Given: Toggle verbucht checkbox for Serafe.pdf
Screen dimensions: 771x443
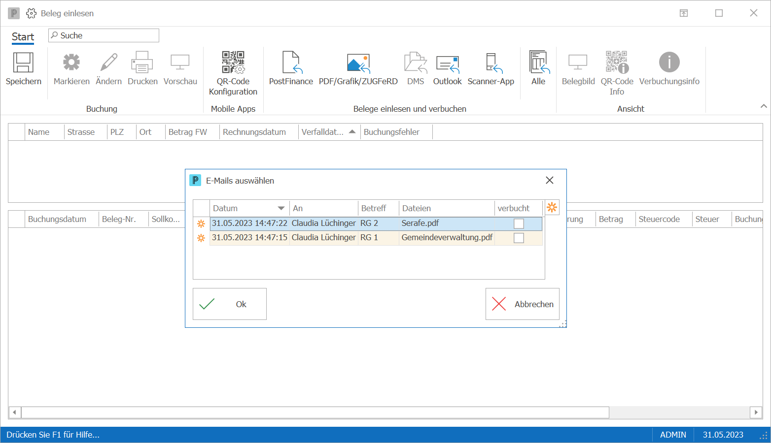Looking at the screenshot, I should pyautogui.click(x=519, y=223).
